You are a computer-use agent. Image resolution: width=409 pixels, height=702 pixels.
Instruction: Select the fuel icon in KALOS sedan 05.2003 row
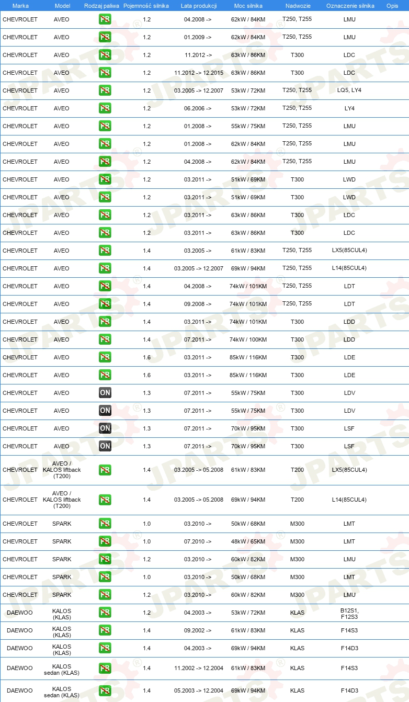click(105, 690)
